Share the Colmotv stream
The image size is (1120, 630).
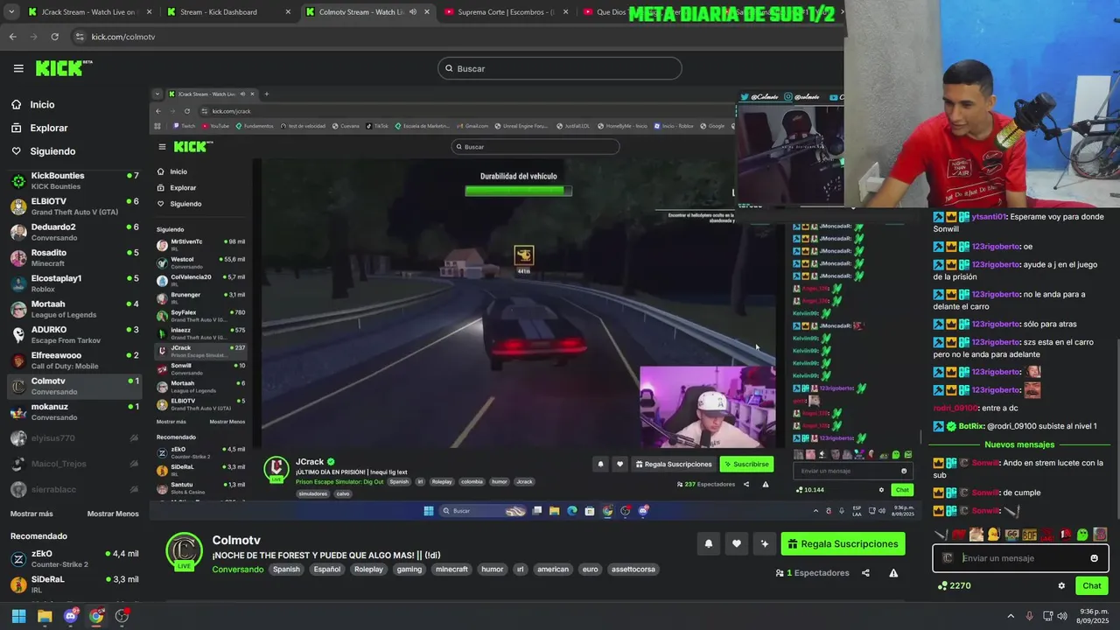click(865, 573)
